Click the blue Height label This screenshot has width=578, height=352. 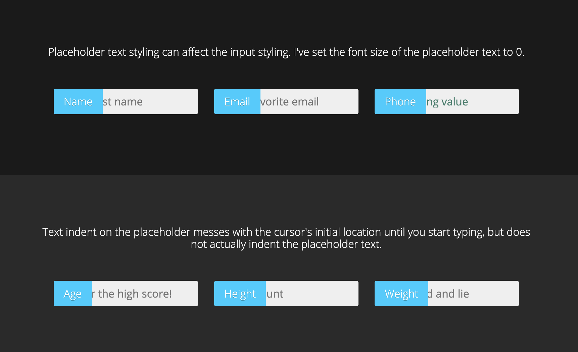pyautogui.click(x=240, y=294)
